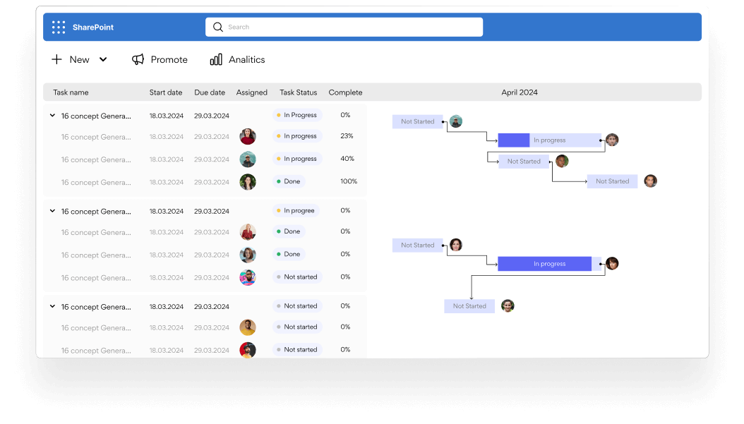The height and width of the screenshot is (424, 744).
Task: Click the April 2024 timeline header
Action: click(520, 92)
